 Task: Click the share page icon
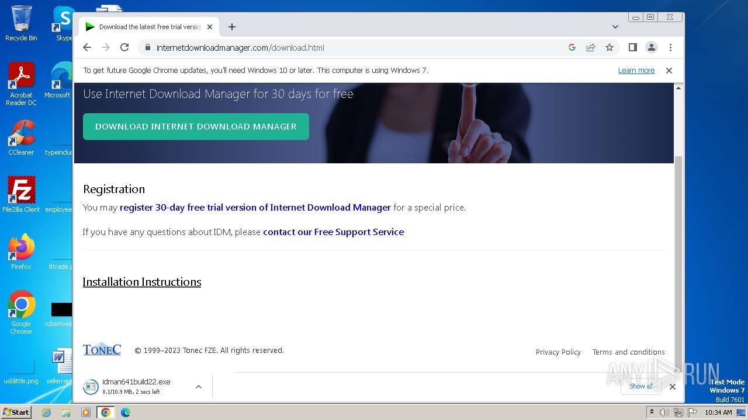point(591,47)
